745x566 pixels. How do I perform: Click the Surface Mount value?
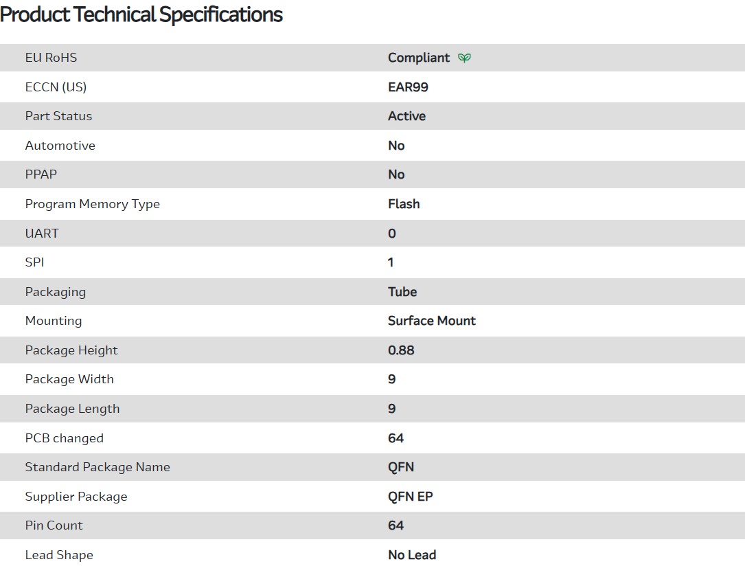click(x=431, y=321)
